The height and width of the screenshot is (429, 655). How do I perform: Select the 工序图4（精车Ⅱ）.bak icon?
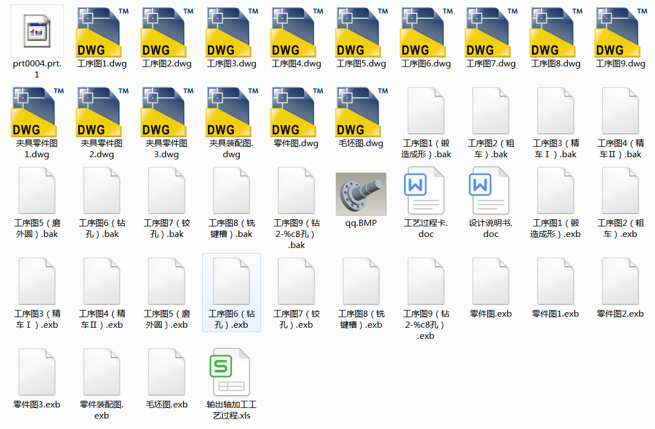pos(620,111)
